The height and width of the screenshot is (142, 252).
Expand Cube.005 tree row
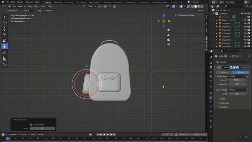pos(217,37)
